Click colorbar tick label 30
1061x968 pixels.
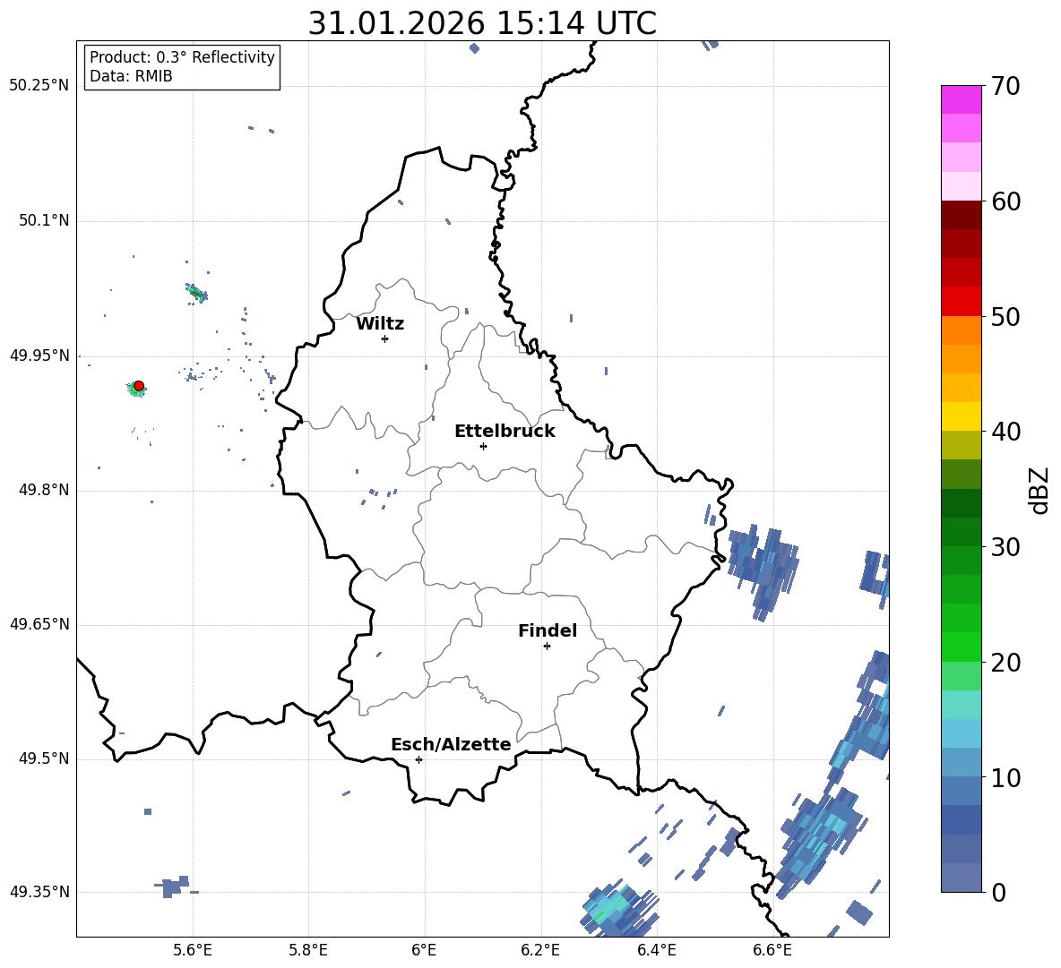(1005, 547)
